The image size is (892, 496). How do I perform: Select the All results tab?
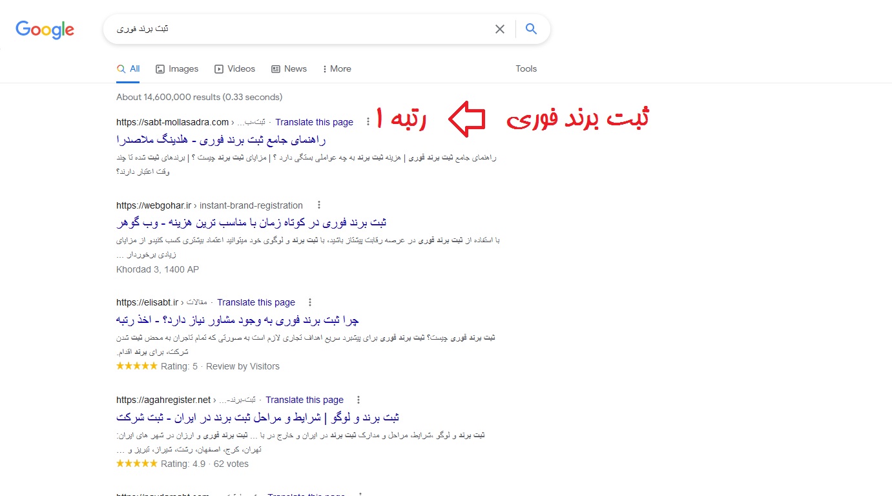[x=128, y=68]
